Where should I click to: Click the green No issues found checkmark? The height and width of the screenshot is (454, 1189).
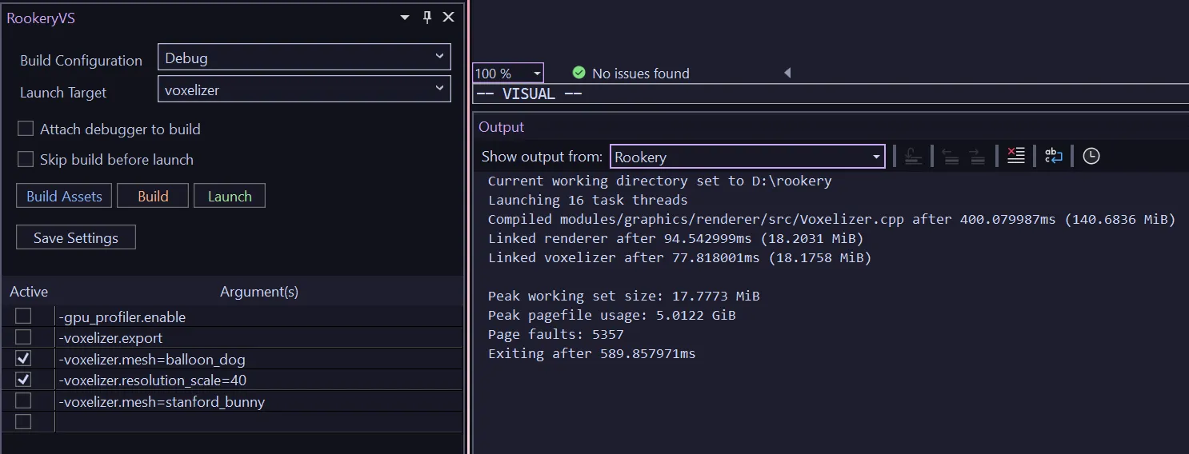(579, 73)
